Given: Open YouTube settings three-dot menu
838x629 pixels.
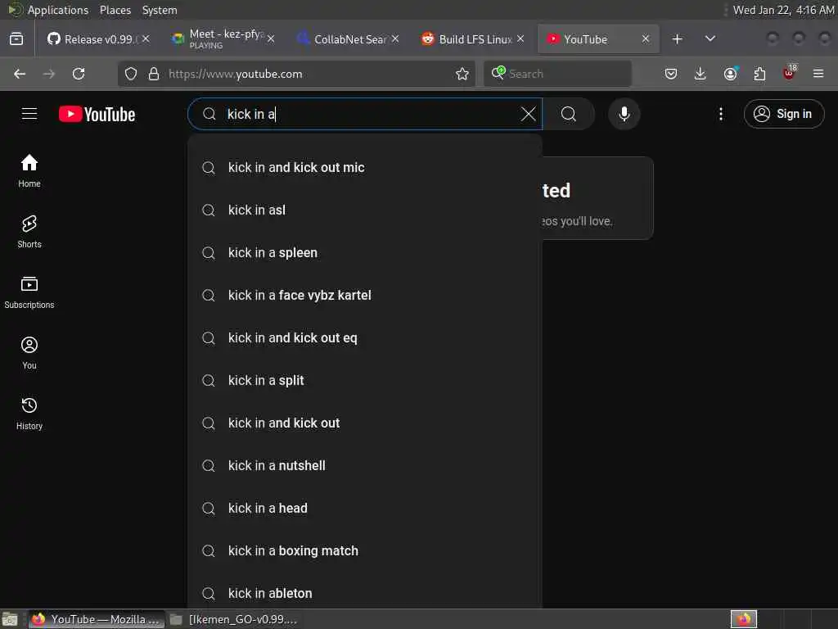Looking at the screenshot, I should click(720, 114).
